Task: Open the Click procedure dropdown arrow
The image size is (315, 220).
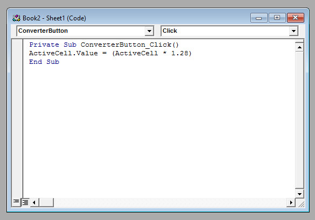Action: point(293,31)
